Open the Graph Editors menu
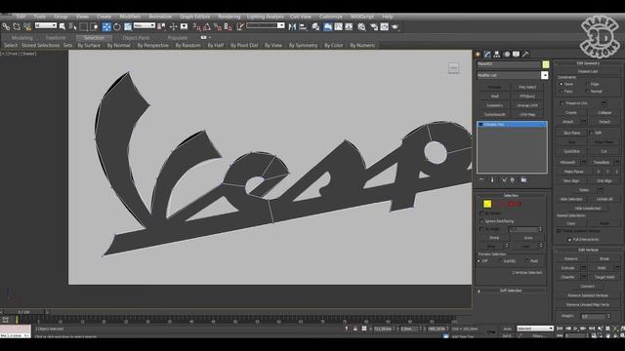Image resolution: width=625 pixels, height=351 pixels. click(195, 17)
